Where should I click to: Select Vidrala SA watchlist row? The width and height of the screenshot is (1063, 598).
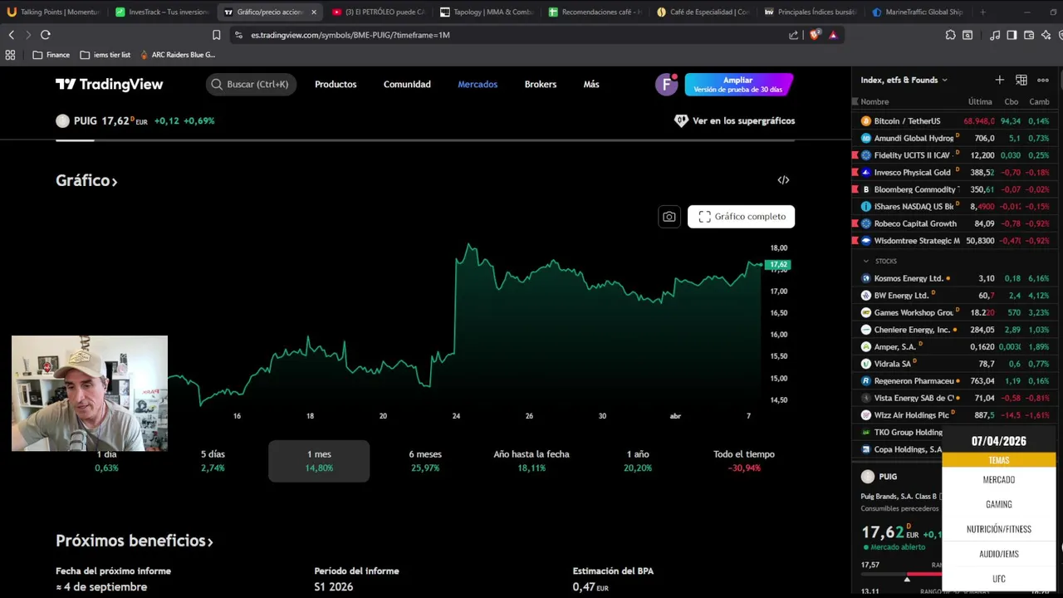[954, 364]
